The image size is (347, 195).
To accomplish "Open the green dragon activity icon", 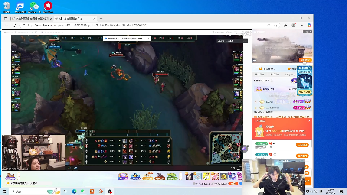I will [x=172, y=176].
